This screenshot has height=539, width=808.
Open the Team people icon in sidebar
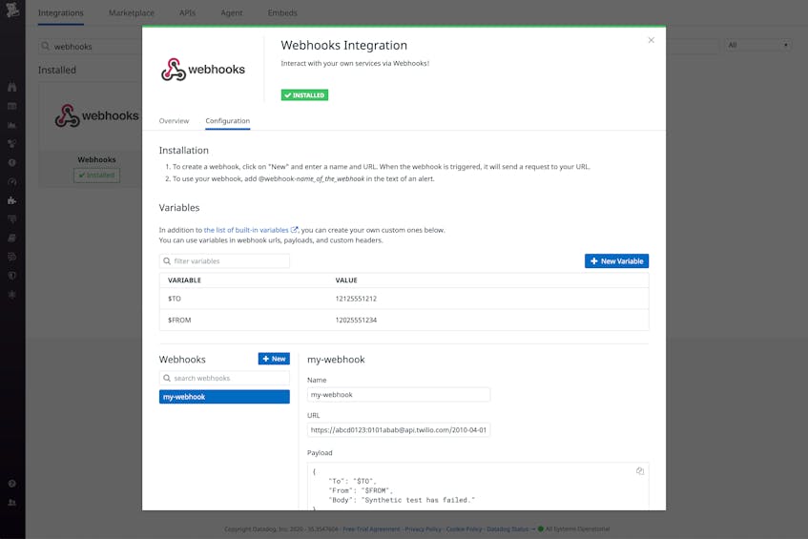pyautogui.click(x=11, y=503)
